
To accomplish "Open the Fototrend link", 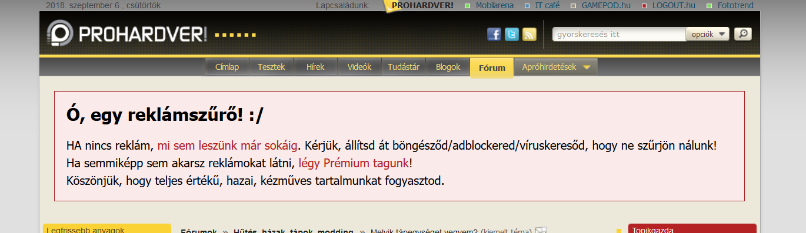I will point(735,5).
